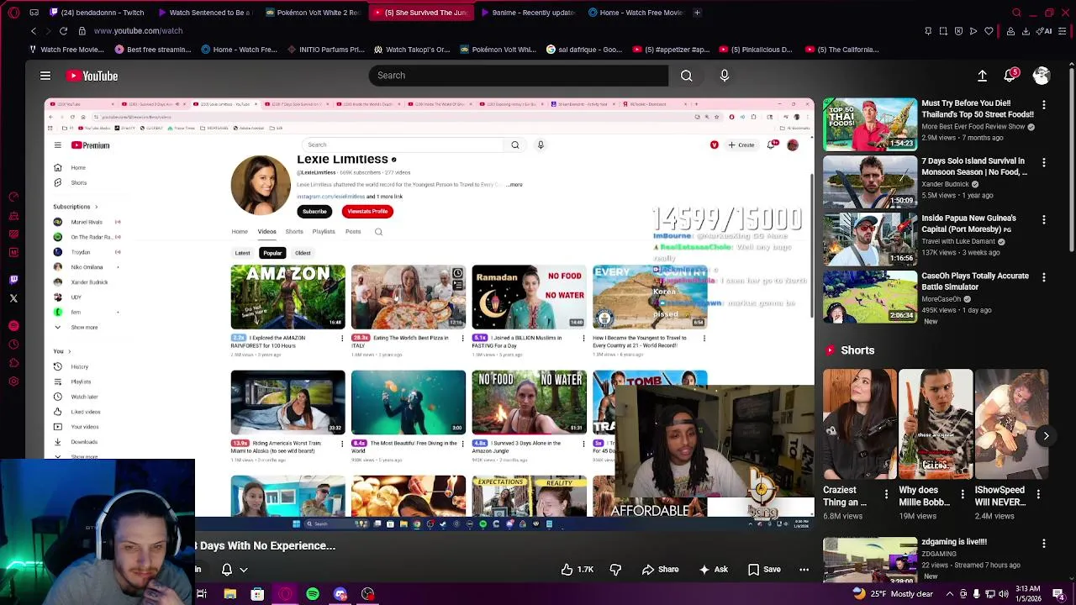Show next Shorts with the arrow
This screenshot has width=1076, height=605.
pyautogui.click(x=1046, y=436)
